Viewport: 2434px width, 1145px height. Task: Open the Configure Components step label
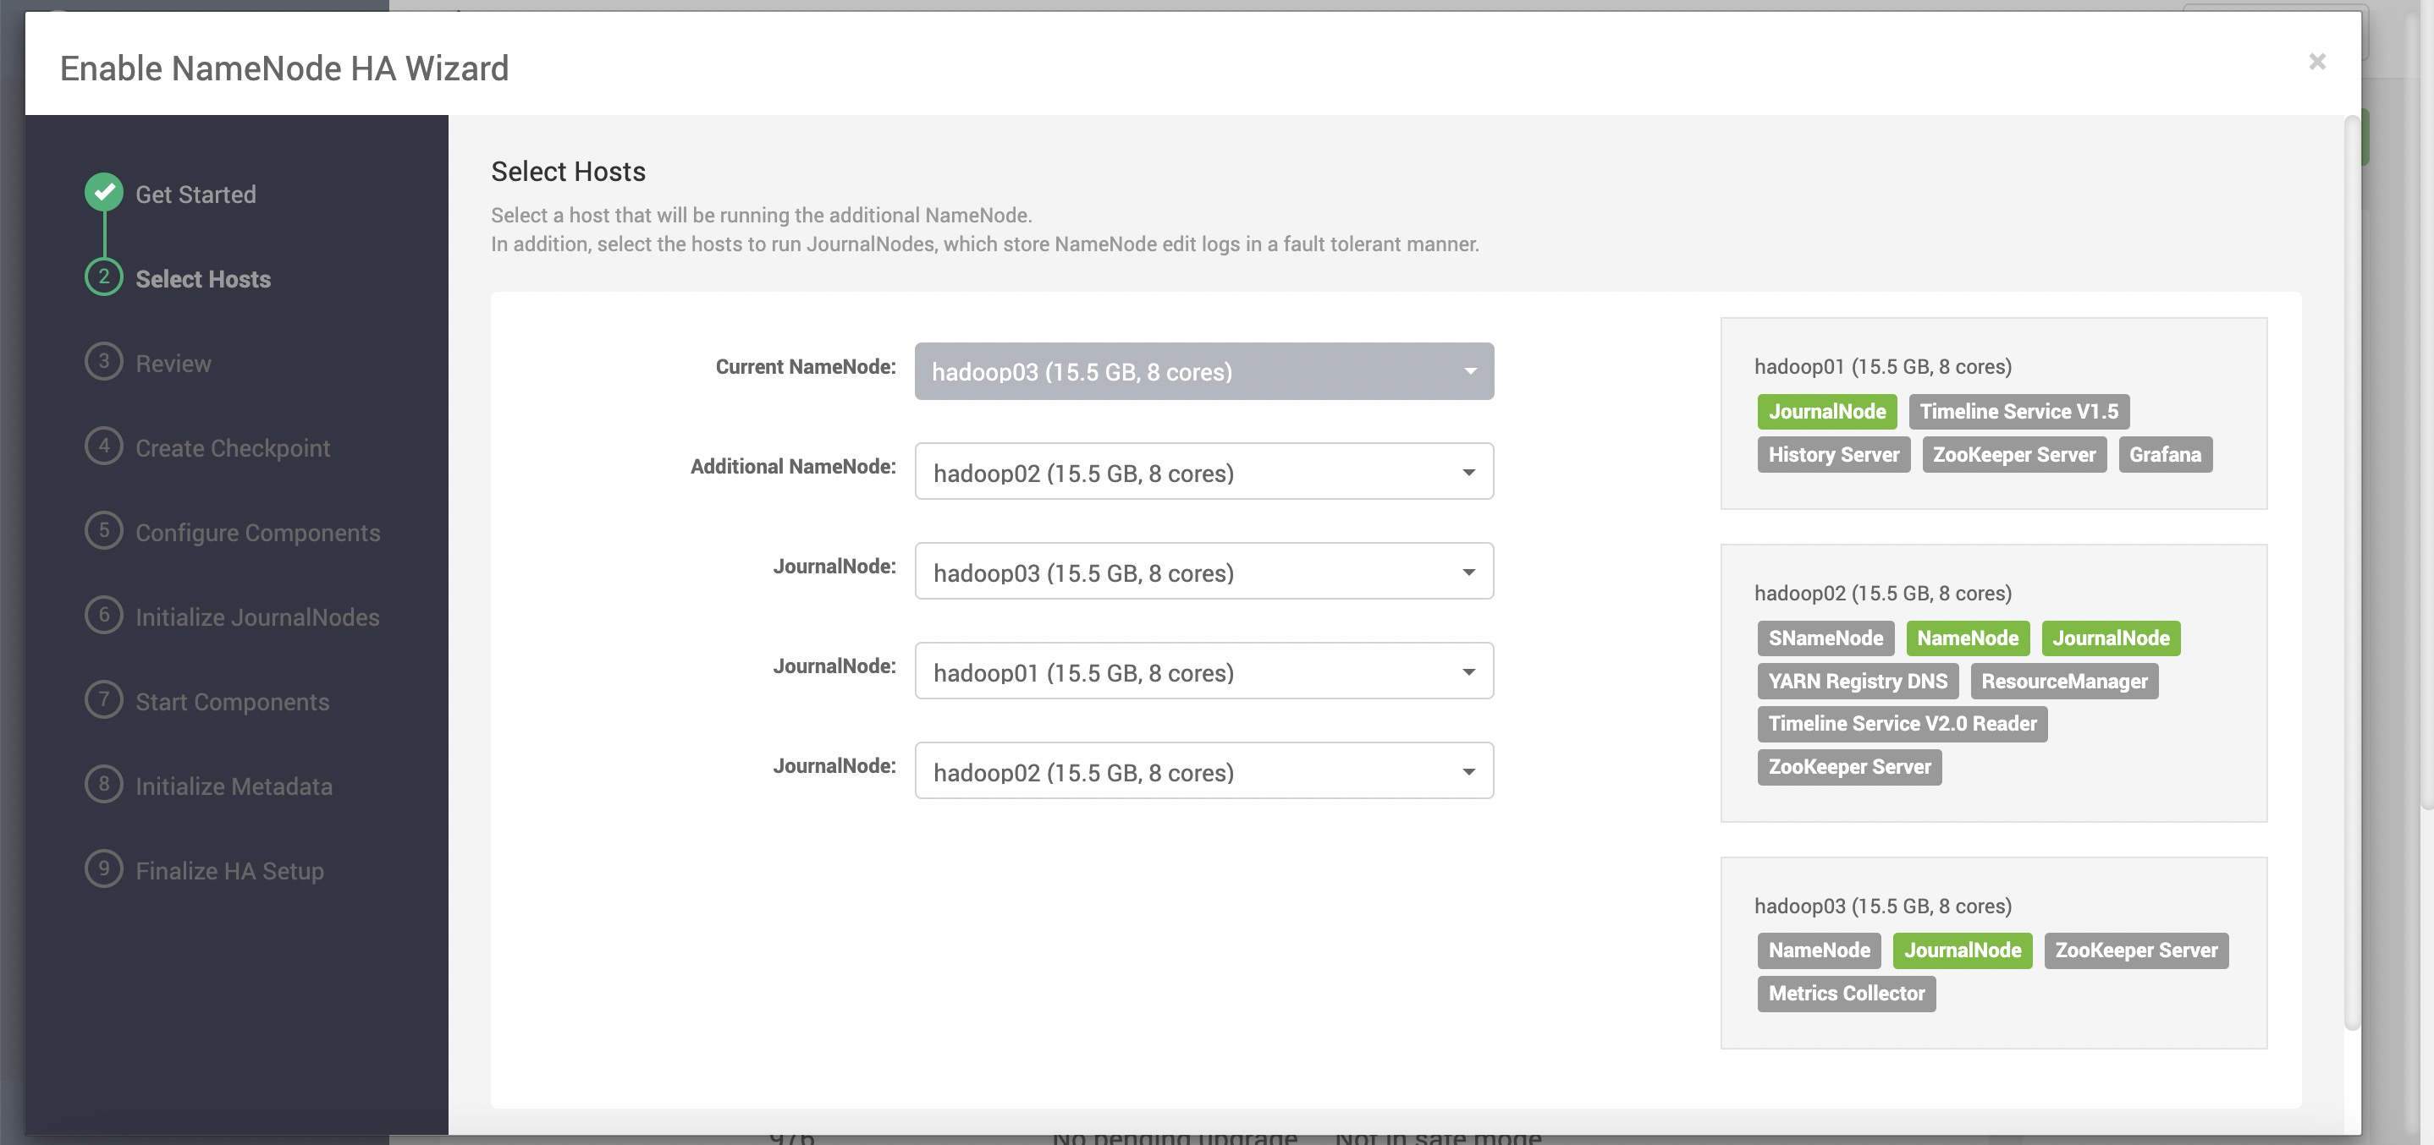pyautogui.click(x=258, y=533)
